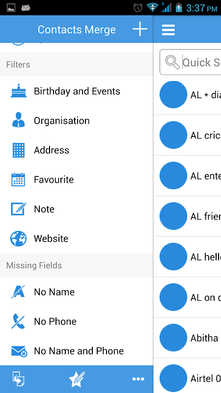Show contacts with No Name
The width and height of the screenshot is (221, 393).
[77, 292]
